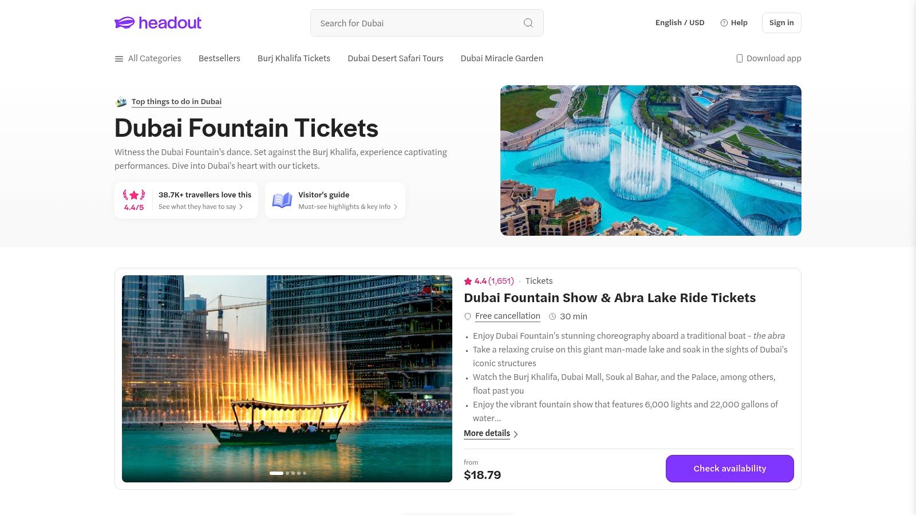The width and height of the screenshot is (916, 515).
Task: Click second dot in image carousel
Action: [287, 473]
